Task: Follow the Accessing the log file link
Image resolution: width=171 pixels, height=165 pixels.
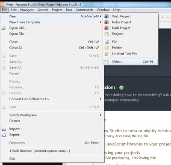Action: [x=132, y=136]
